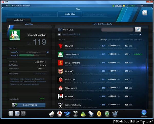
Task: Open the blue football boots icon
Action: point(68,114)
